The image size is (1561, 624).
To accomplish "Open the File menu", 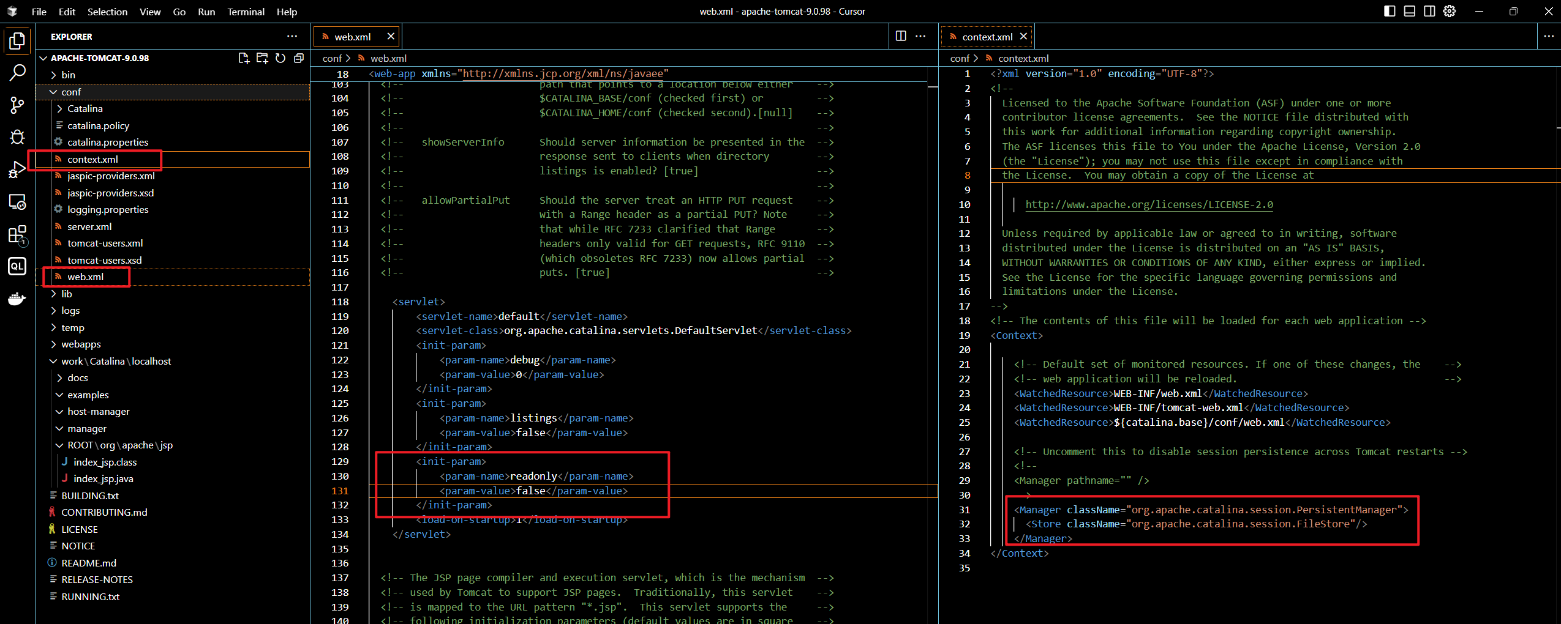I will tap(39, 12).
